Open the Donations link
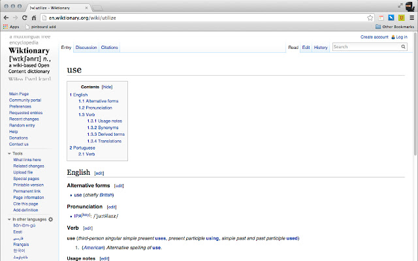The width and height of the screenshot is (418, 261). click(18, 138)
